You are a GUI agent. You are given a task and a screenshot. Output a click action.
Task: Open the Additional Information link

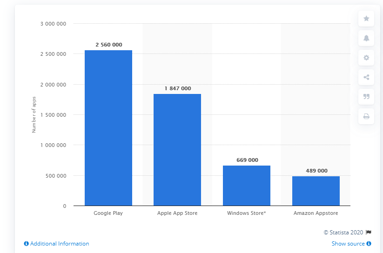60,244
